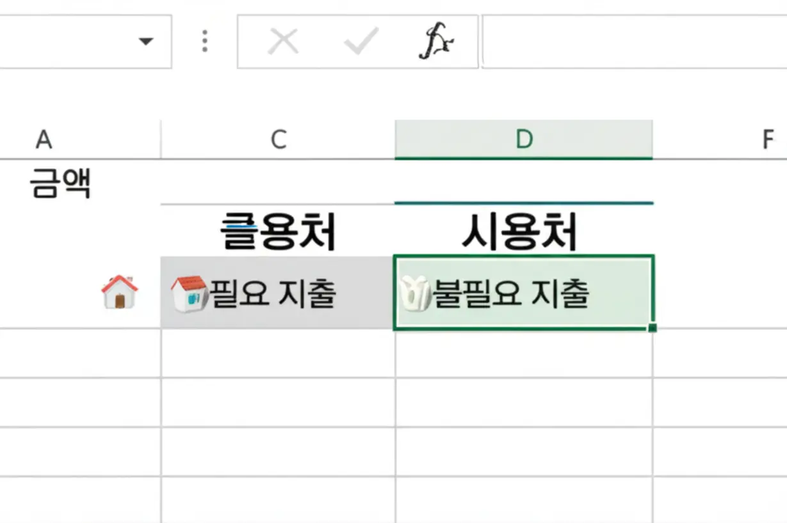The image size is (787, 523).
Task: Click the Enter checkmark icon in formula bar
Action: [x=361, y=42]
